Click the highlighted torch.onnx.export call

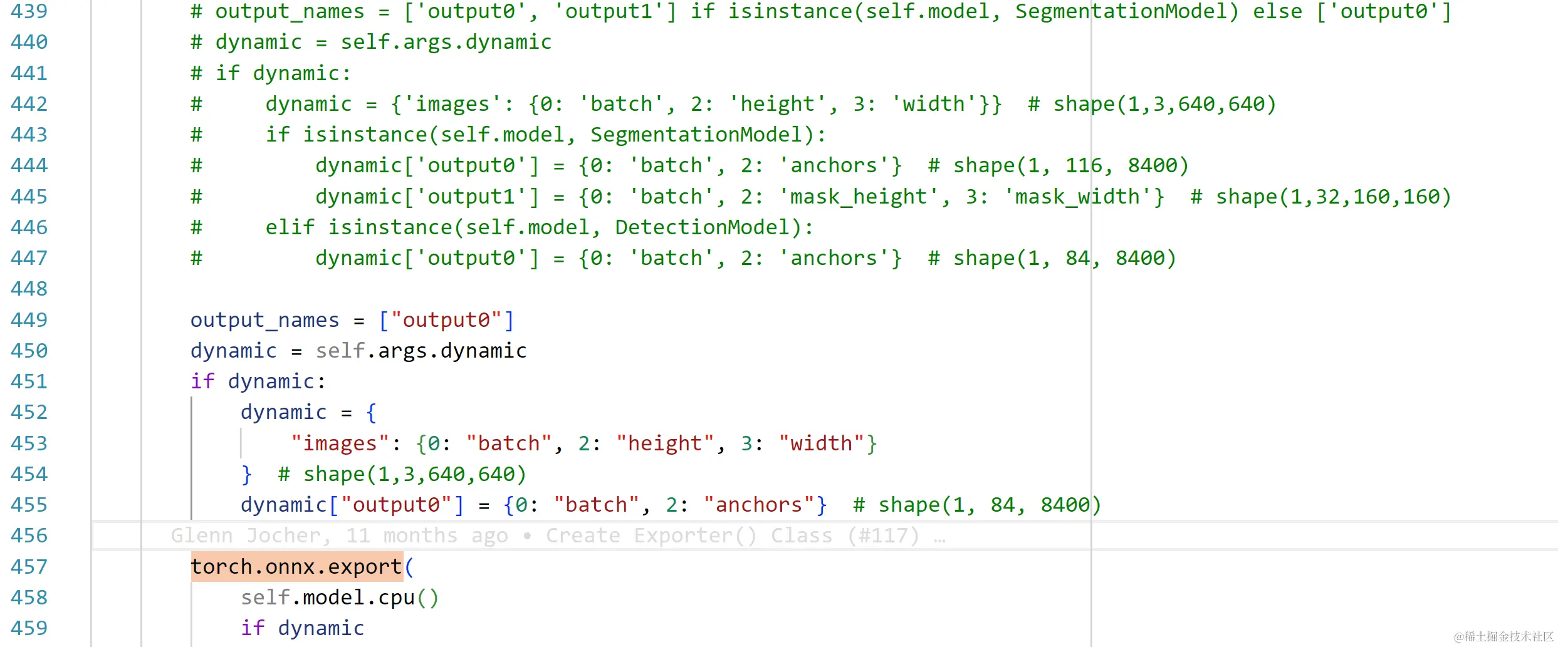click(x=296, y=567)
